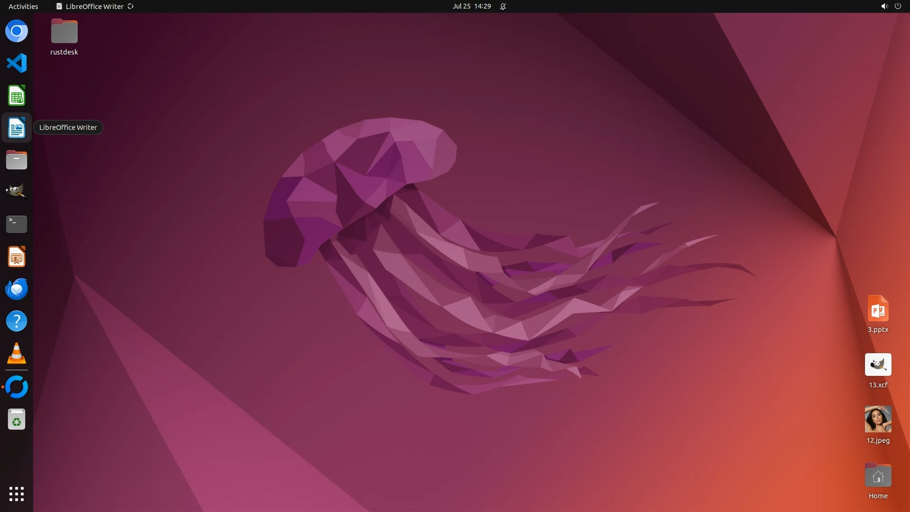
Task: Open the clock and calendar dropdown
Action: click(471, 6)
